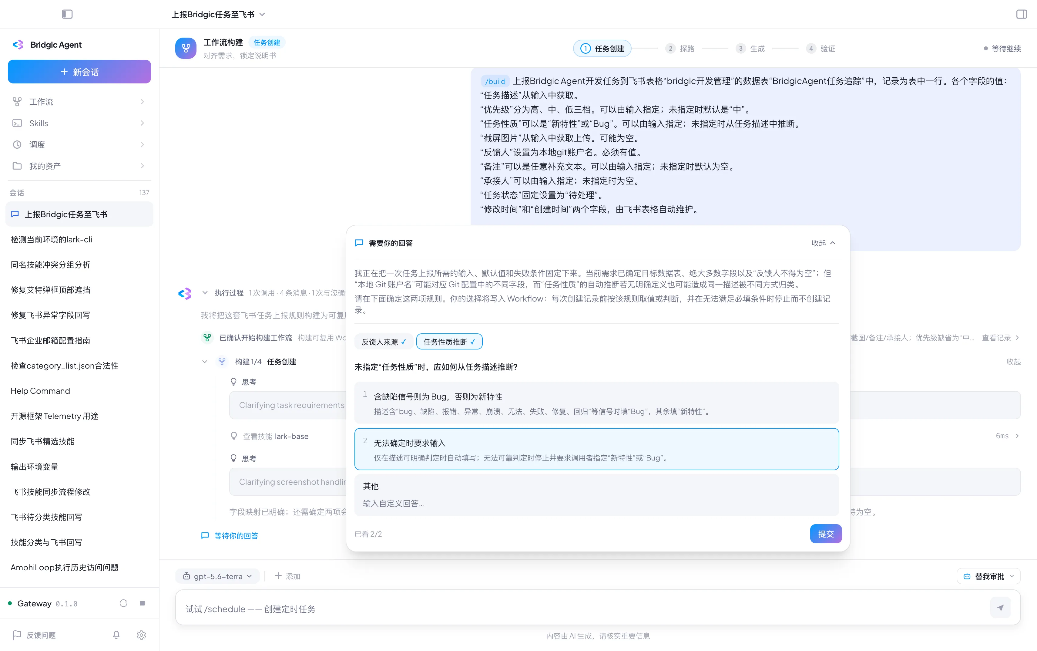Click the plus icon in 添加

tap(278, 576)
